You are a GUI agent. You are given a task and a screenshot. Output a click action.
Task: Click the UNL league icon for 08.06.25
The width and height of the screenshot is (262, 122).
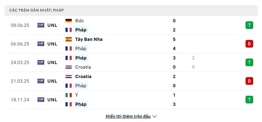(x=41, y=25)
